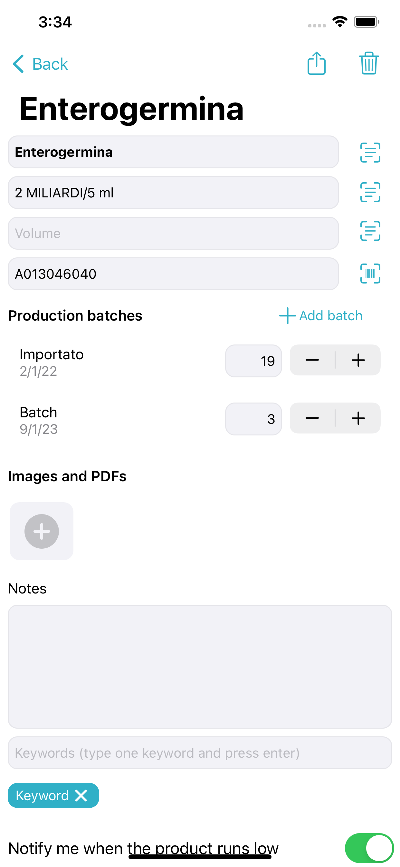Increase Importato batch quantity

point(358,360)
